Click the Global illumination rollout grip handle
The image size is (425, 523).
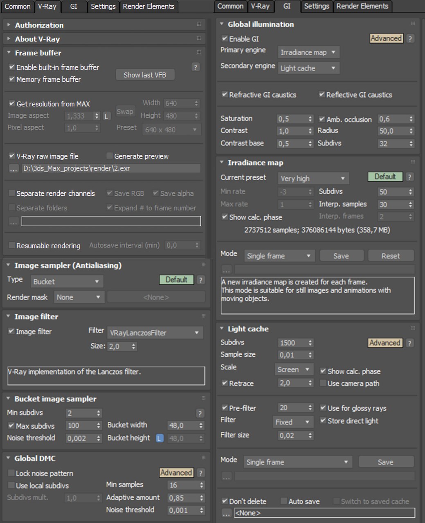tap(413, 24)
